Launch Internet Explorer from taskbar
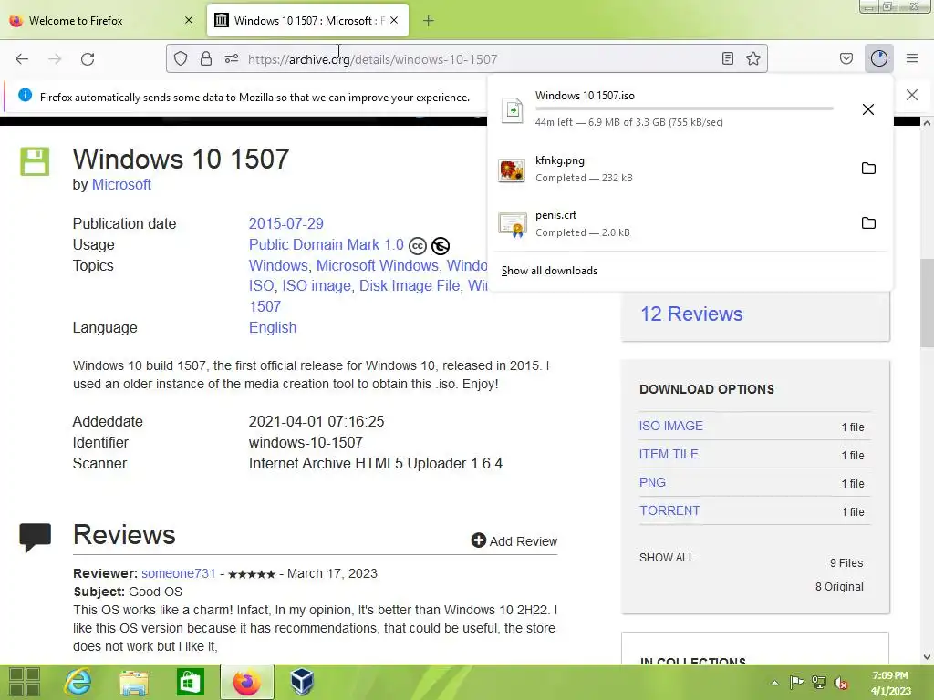Screen dimensions: 934x700 point(78,682)
